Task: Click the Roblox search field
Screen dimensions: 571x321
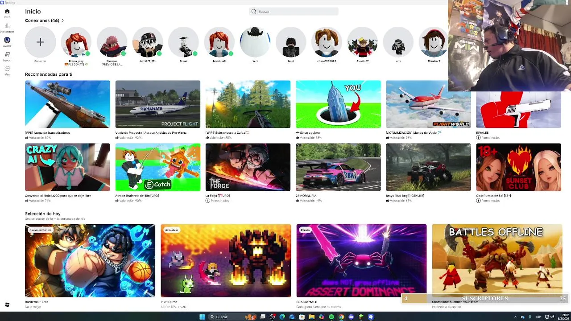Action: point(294,11)
